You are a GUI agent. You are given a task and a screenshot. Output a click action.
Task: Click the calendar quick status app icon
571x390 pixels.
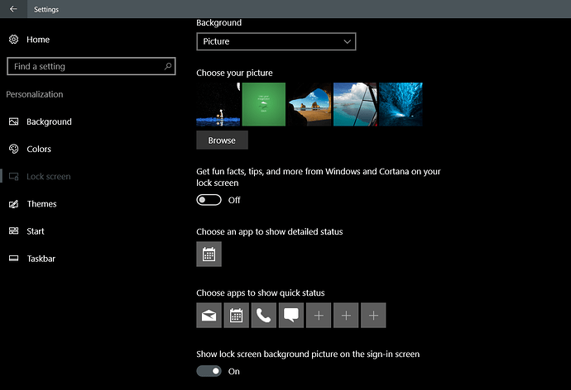236,315
